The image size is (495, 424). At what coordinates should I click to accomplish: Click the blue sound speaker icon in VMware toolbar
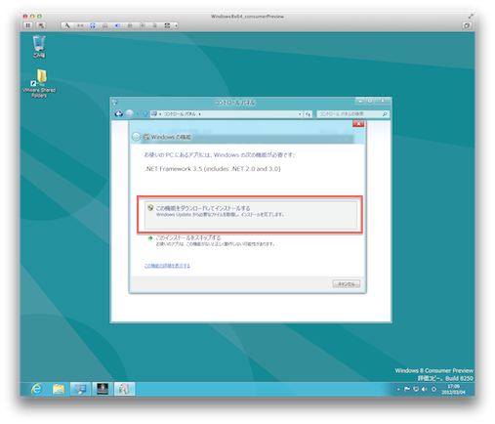(x=117, y=25)
